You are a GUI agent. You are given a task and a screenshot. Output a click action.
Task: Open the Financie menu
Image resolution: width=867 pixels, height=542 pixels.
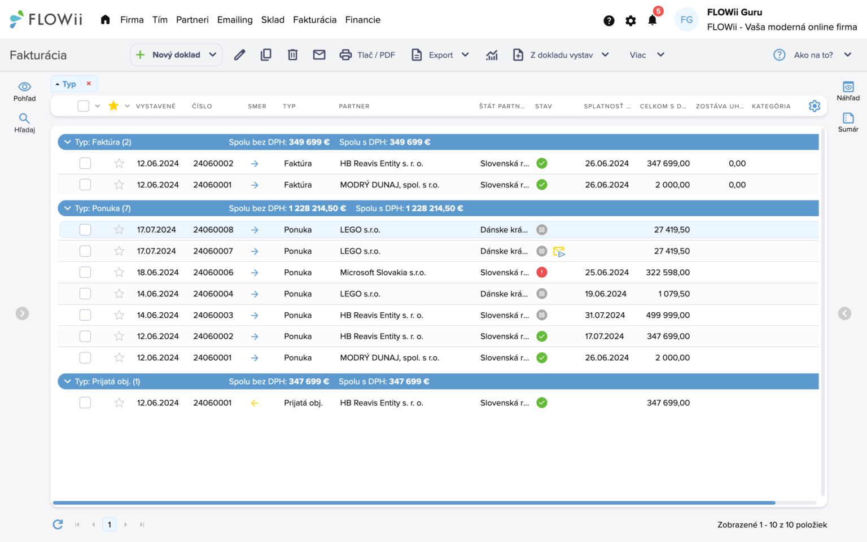(x=362, y=20)
